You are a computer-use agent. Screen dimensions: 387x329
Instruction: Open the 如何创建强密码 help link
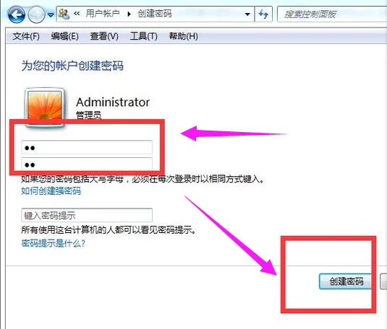click(51, 191)
